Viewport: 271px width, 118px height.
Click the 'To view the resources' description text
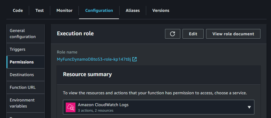pyautogui.click(x=155, y=93)
